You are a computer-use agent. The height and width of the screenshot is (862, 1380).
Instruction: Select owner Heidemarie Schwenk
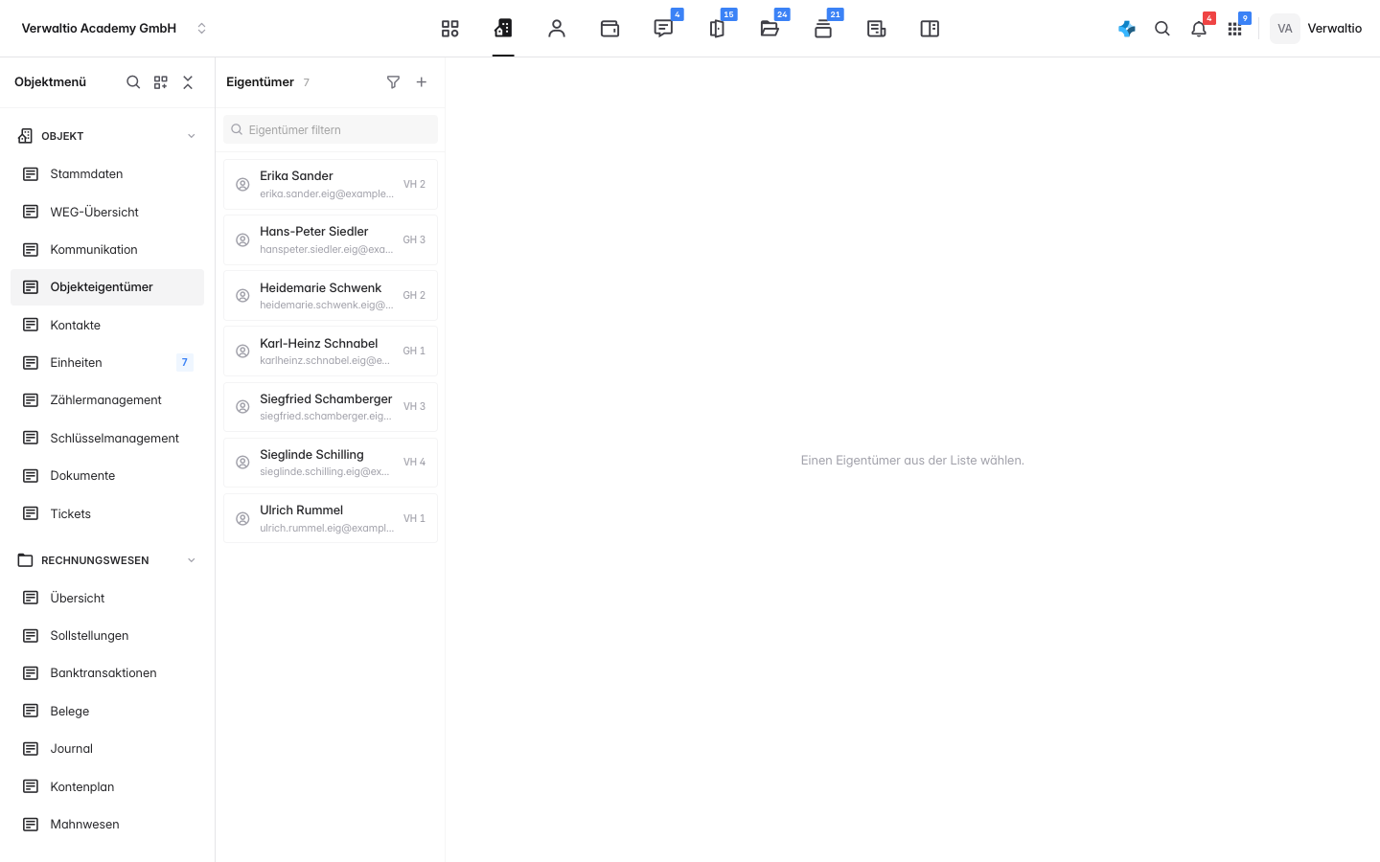coord(331,295)
